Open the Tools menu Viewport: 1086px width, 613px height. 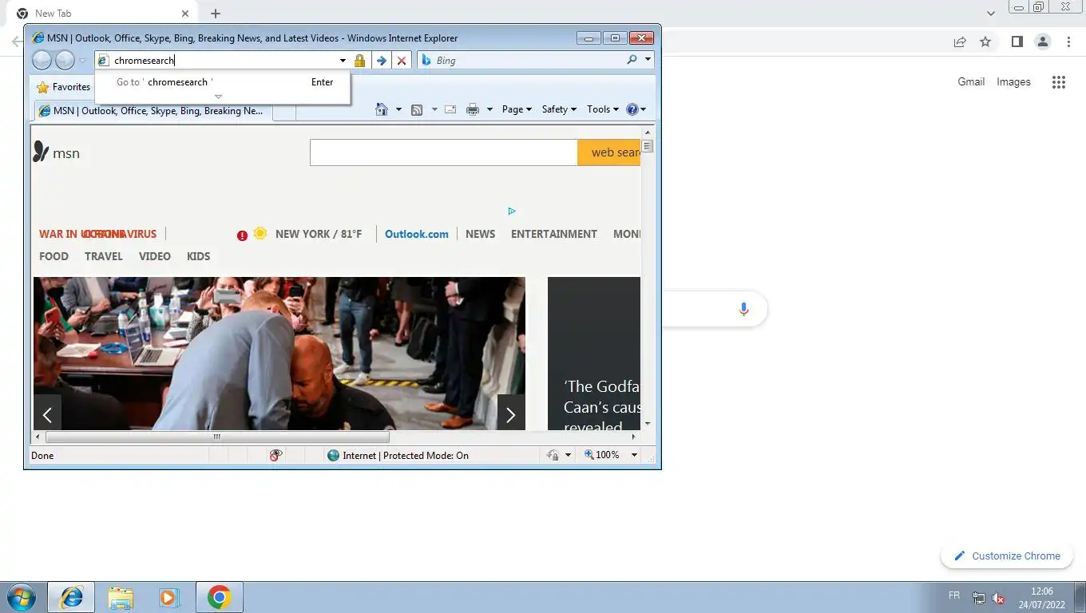pos(602,109)
